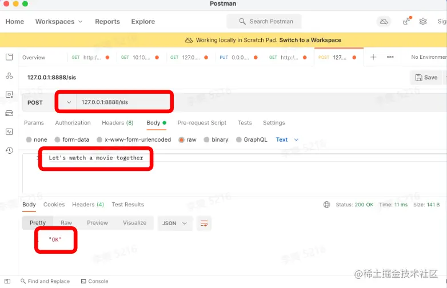Click the globe network icon near Status
447x288 pixels.
click(x=327, y=205)
